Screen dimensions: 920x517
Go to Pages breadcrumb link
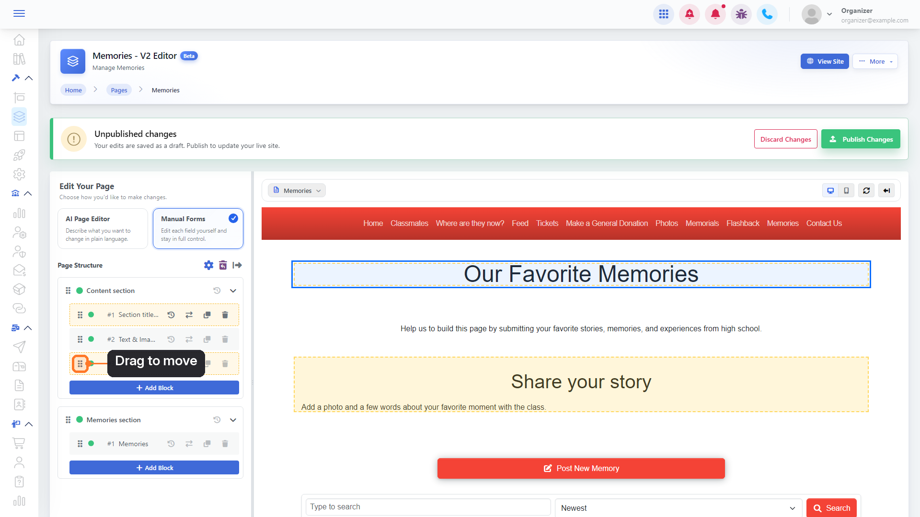click(x=119, y=90)
